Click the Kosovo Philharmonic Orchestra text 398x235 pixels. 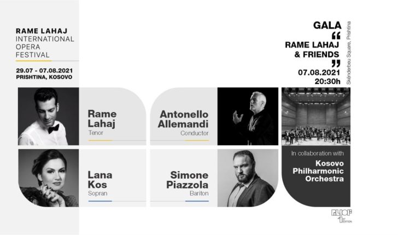(x=318, y=171)
